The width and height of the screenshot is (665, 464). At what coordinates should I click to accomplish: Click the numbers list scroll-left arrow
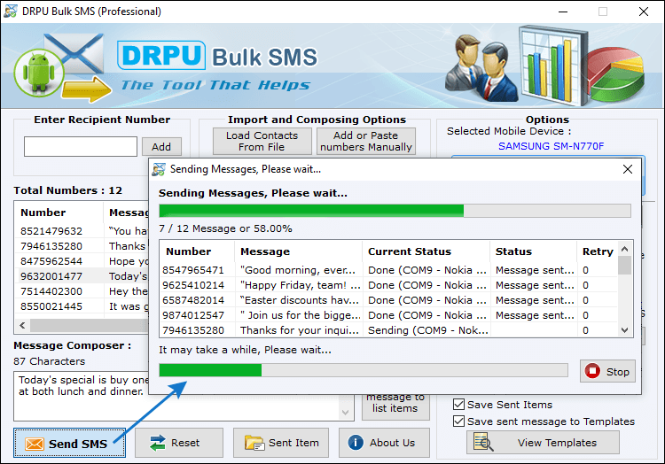pyautogui.click(x=22, y=325)
